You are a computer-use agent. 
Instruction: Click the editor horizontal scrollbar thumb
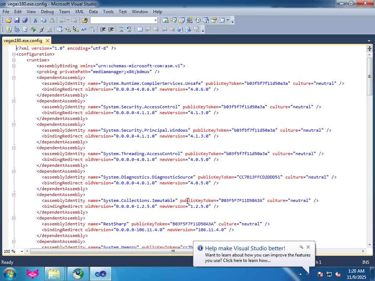pos(173,251)
